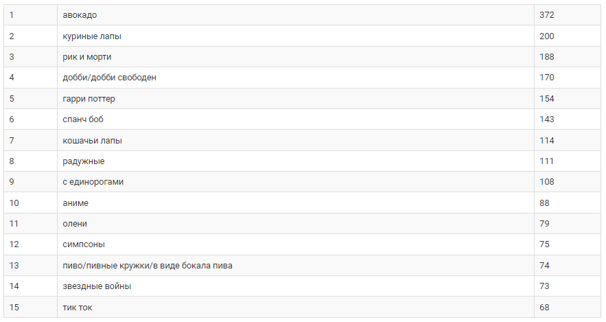Click 'с единорогами' table entry
Viewport: 606px width, 322px height.
pos(93,182)
